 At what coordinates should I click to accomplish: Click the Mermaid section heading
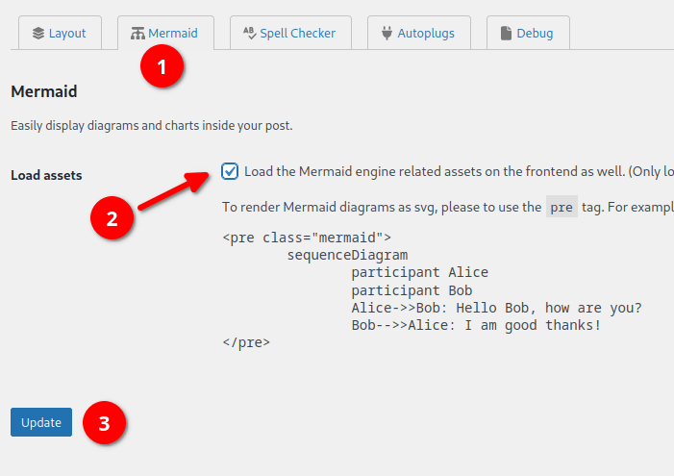(44, 91)
